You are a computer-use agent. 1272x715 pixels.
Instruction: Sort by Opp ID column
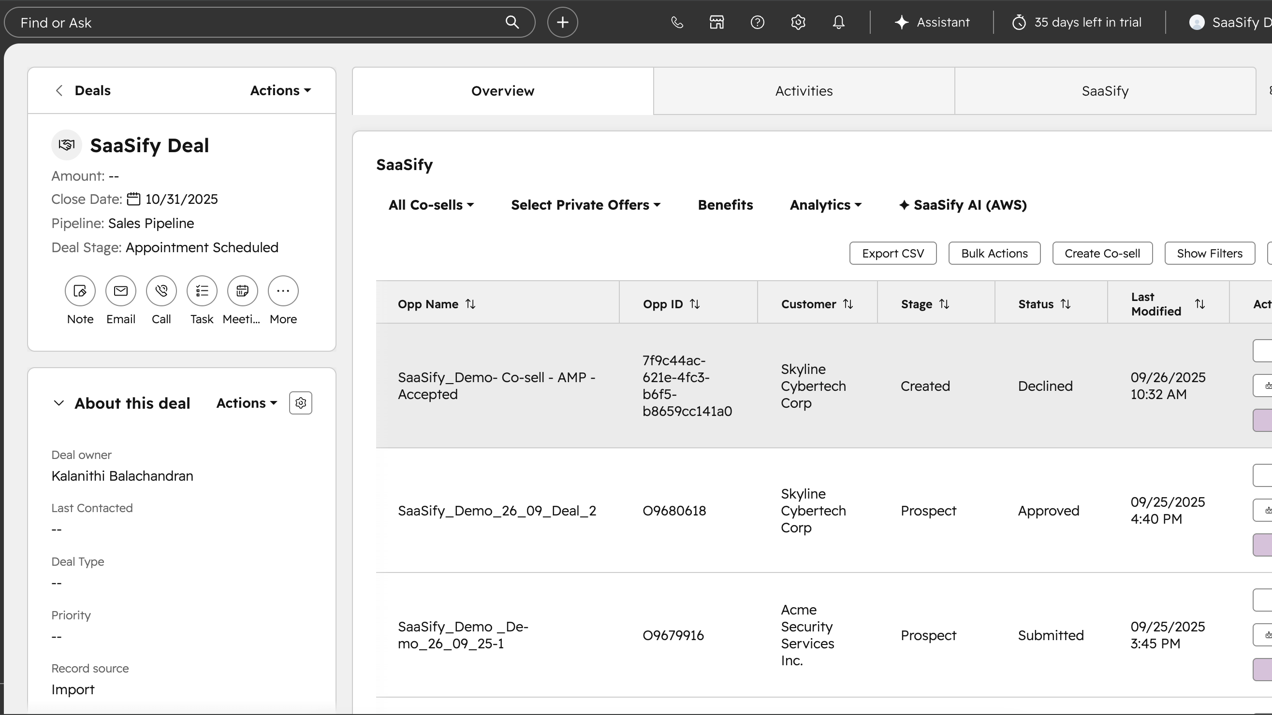coord(694,304)
